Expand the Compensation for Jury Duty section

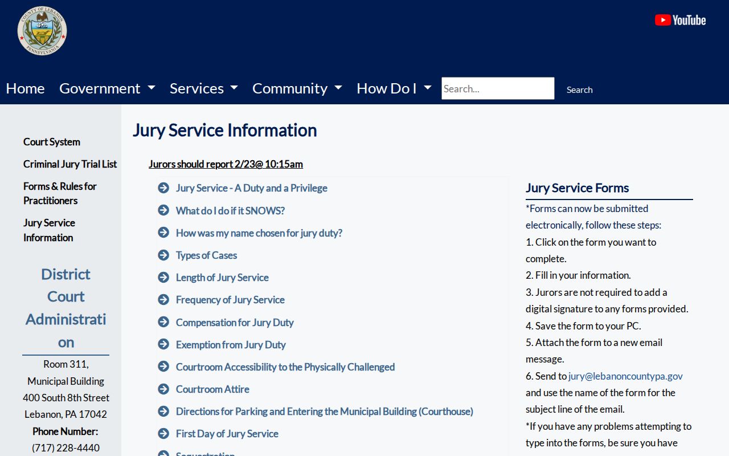[x=235, y=322]
